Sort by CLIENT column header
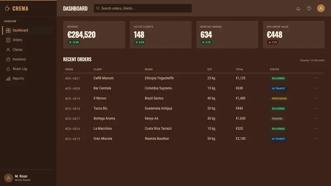This screenshot has width=331, height=186. coord(98,69)
